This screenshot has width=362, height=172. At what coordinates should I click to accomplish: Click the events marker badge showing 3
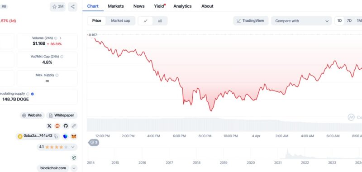point(94,143)
